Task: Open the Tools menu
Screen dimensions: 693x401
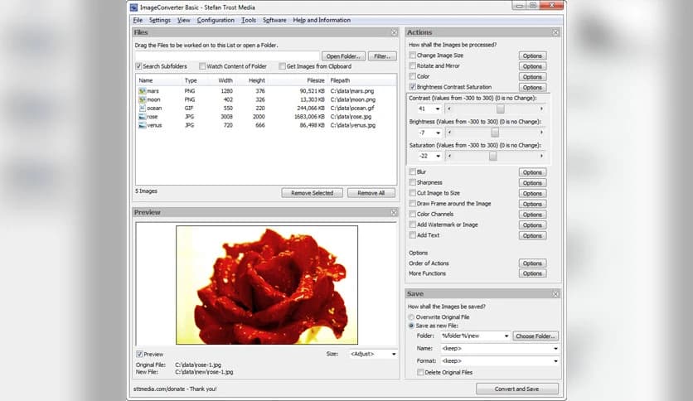Action: (x=249, y=21)
